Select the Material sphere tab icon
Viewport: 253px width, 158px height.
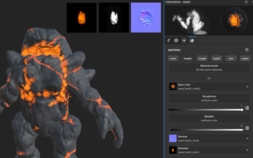click(x=192, y=41)
